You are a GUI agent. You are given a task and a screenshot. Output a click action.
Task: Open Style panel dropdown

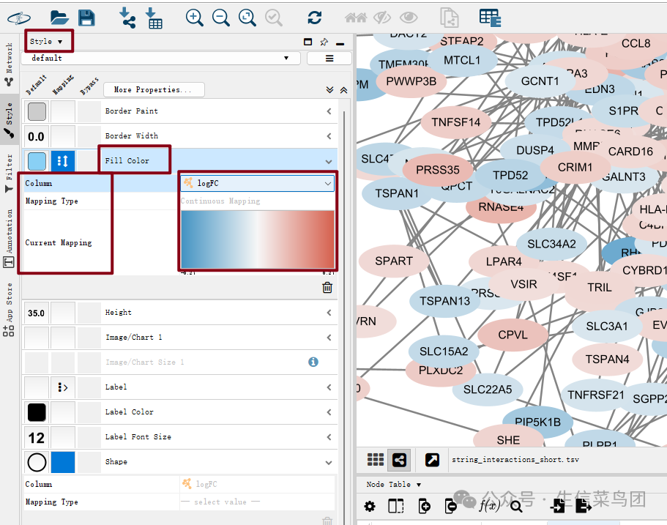tap(47, 41)
